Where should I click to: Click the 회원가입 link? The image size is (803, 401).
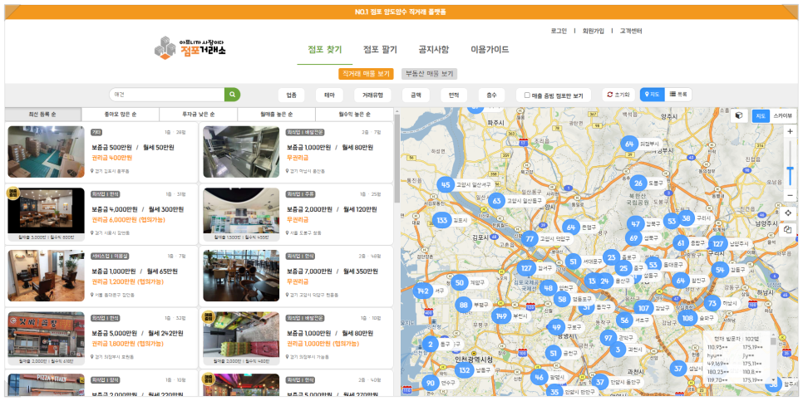[x=593, y=31]
